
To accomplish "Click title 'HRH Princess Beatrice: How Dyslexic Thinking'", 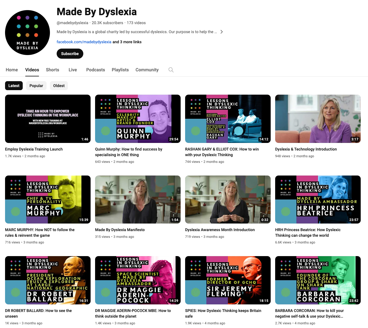I will (x=308, y=233).
